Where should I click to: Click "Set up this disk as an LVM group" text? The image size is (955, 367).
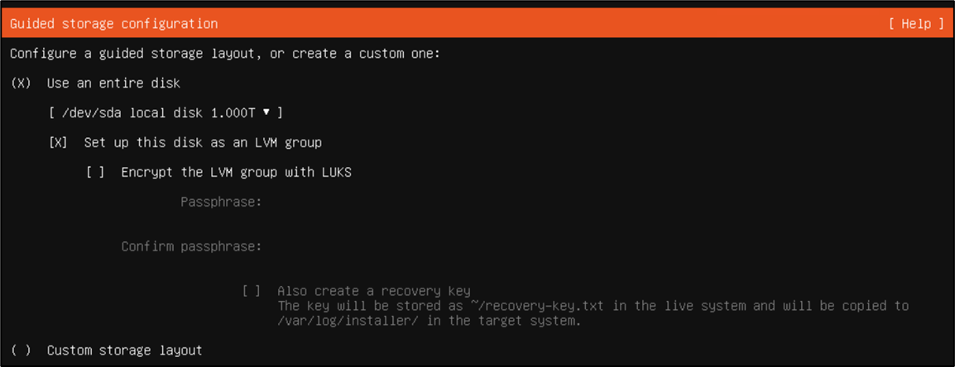click(x=203, y=143)
